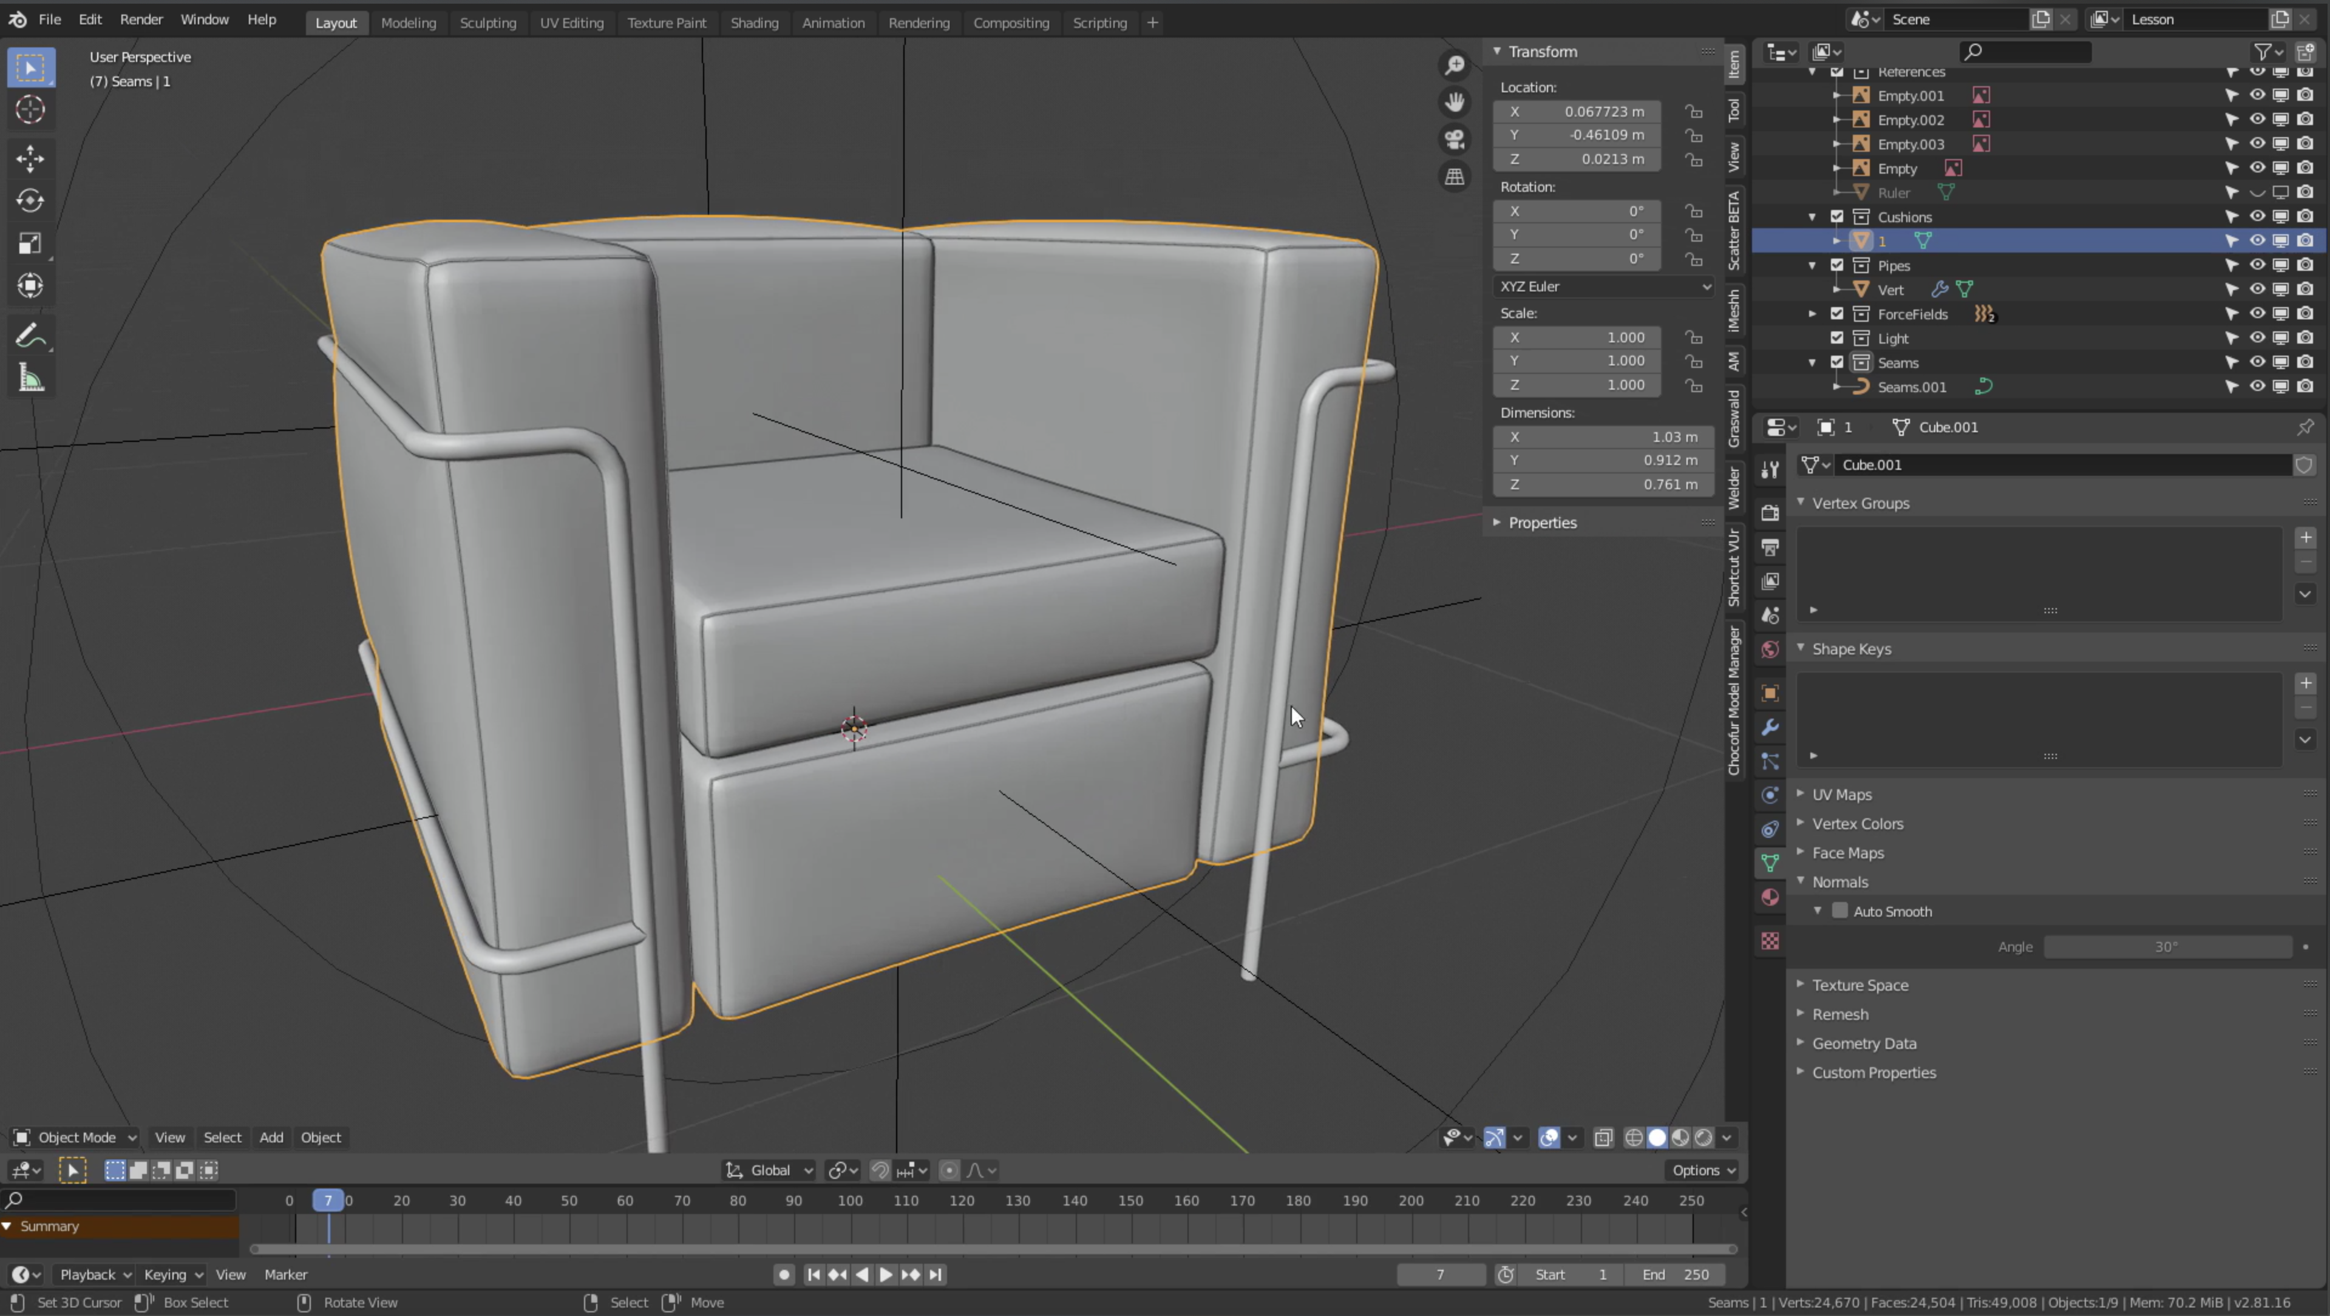Activate the Measure tool
The image size is (2330, 1316).
30,377
